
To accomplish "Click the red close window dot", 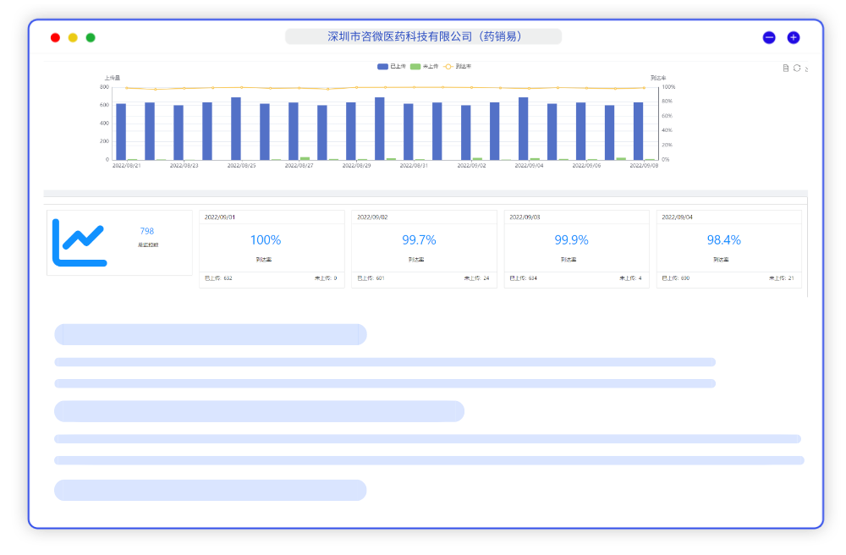I will pos(55,37).
